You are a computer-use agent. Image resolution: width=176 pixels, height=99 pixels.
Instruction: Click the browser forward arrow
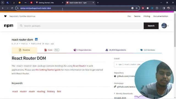coord(7,8)
